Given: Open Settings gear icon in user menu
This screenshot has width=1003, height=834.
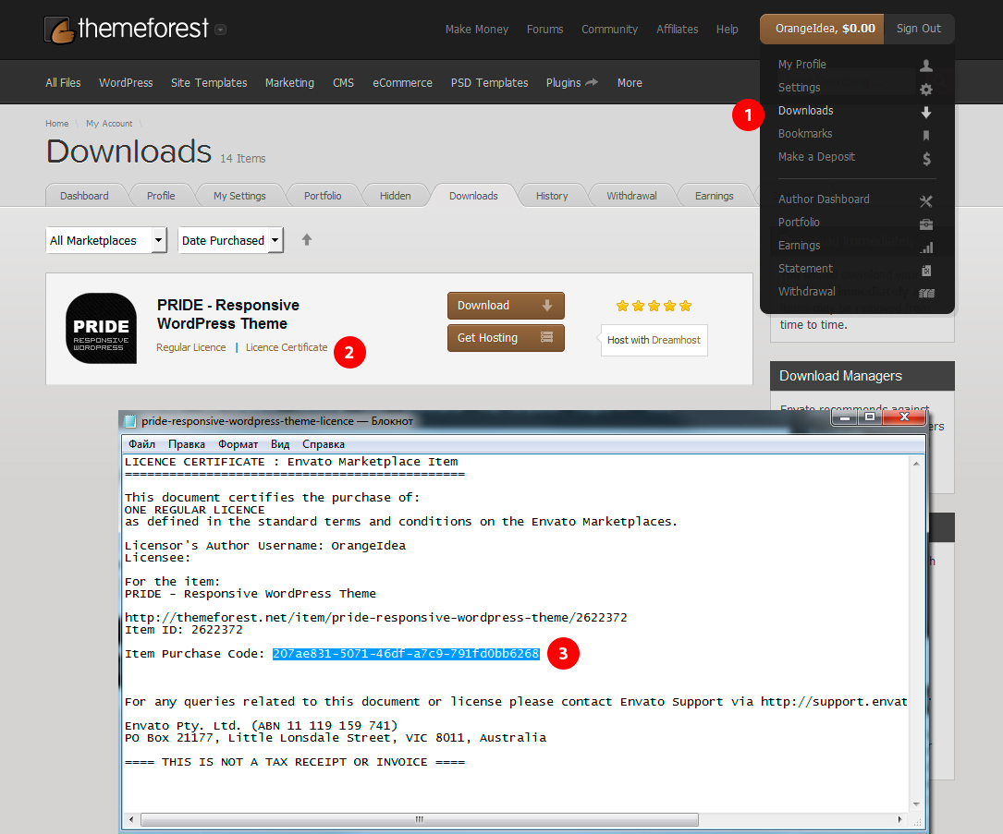Looking at the screenshot, I should 925,89.
